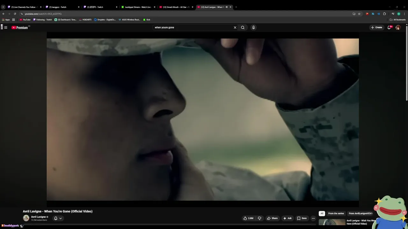Go back with browser back arrow
The image size is (408, 229).
pyautogui.click(x=4, y=14)
